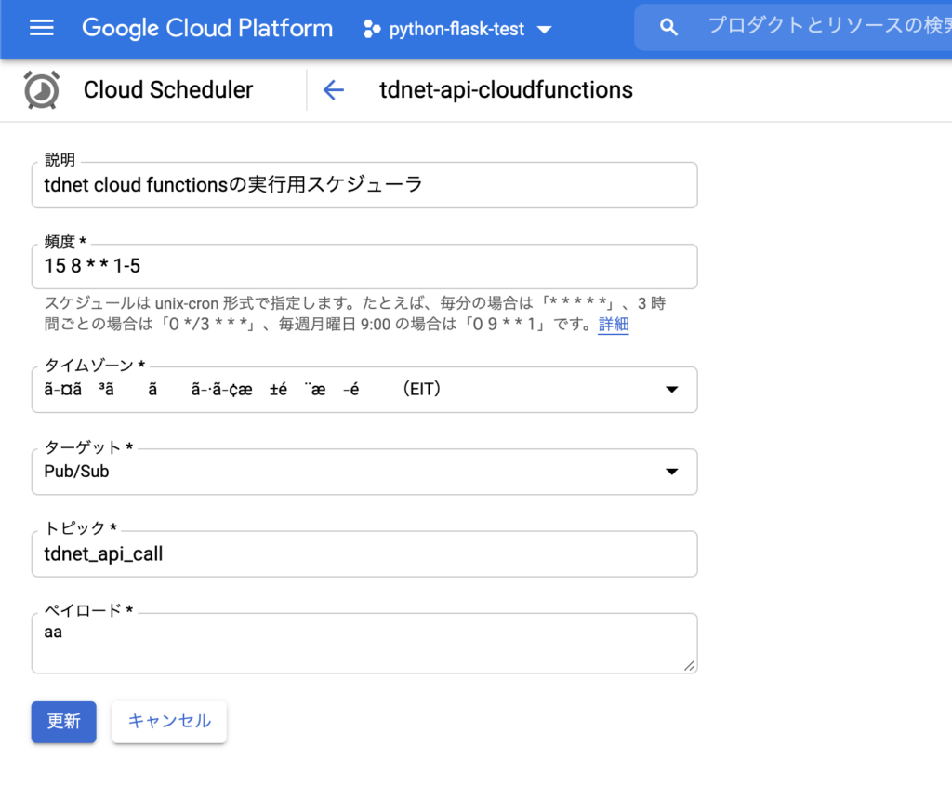Open the 詳細 details link

[614, 324]
